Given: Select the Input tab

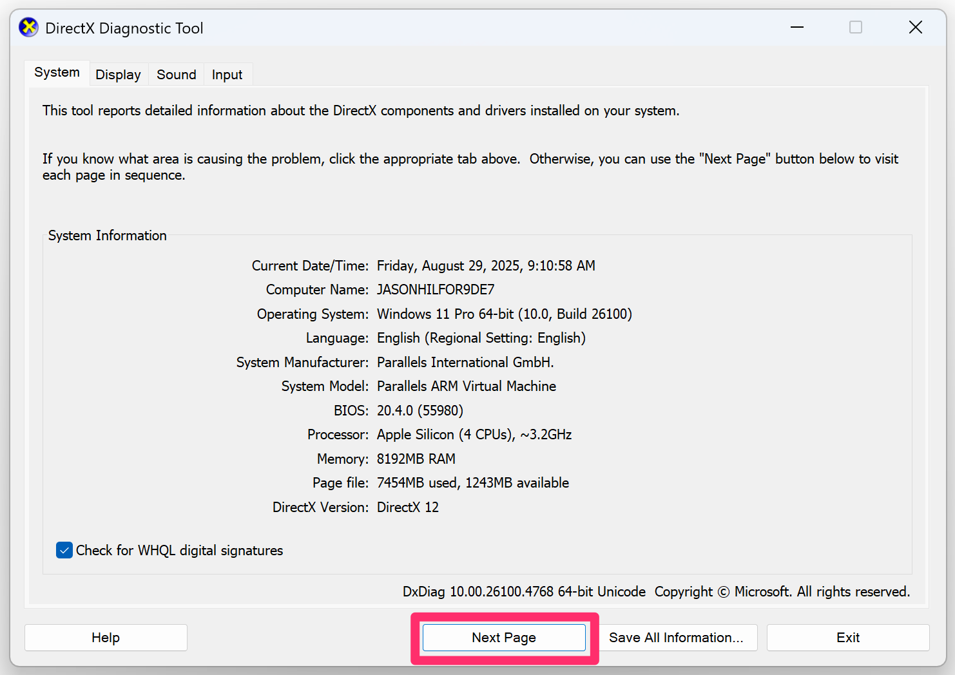Looking at the screenshot, I should (x=227, y=74).
